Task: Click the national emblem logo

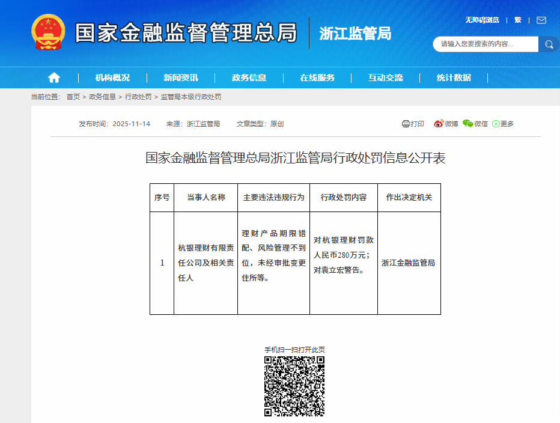Action: click(48, 32)
